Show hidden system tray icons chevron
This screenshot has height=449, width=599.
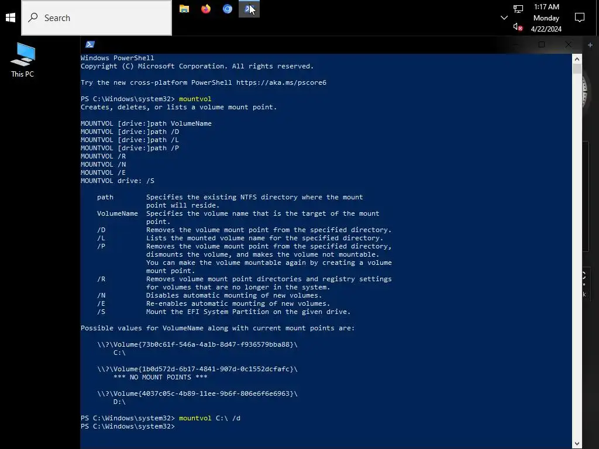504,18
